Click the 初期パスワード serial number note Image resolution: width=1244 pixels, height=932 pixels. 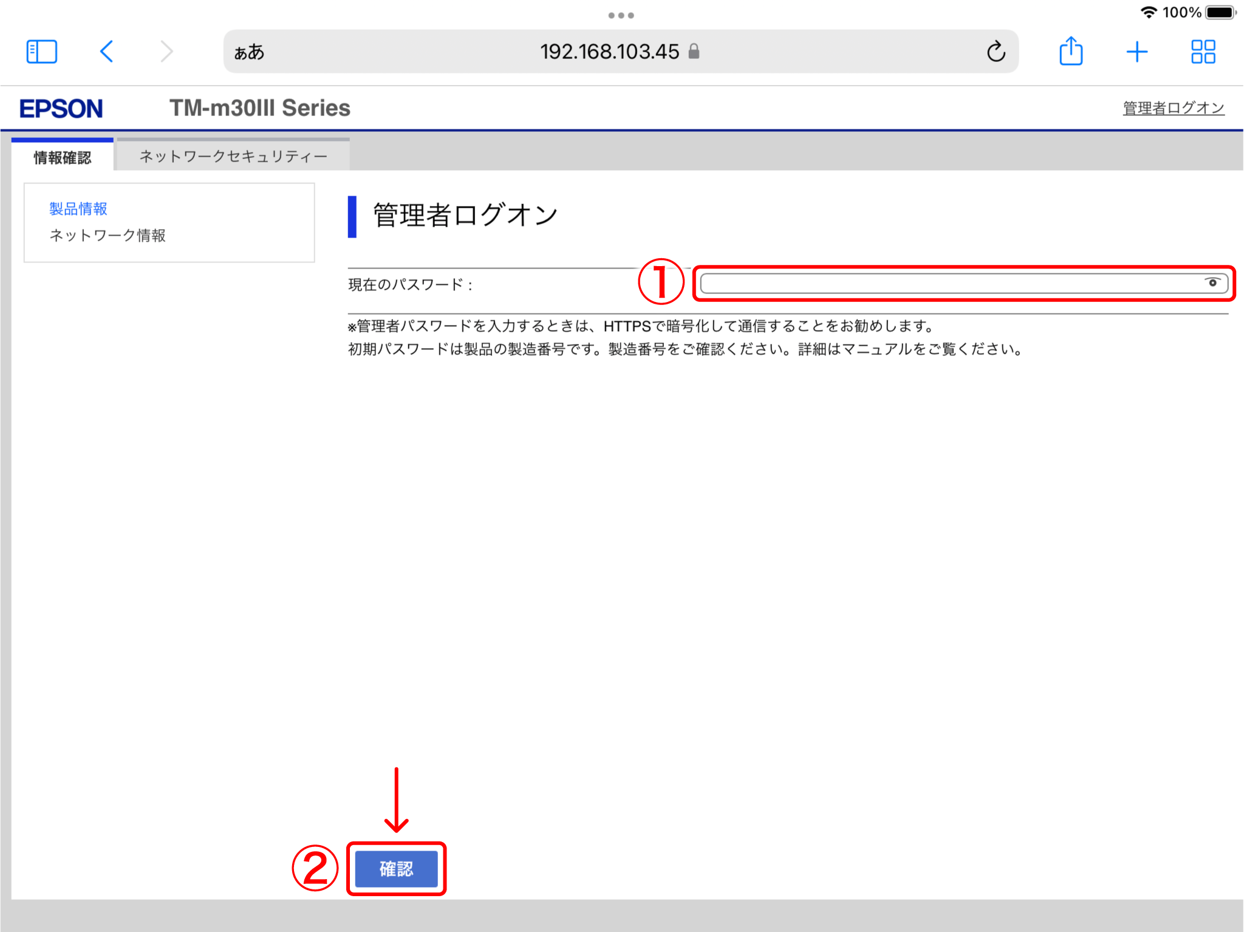pyautogui.click(x=686, y=349)
